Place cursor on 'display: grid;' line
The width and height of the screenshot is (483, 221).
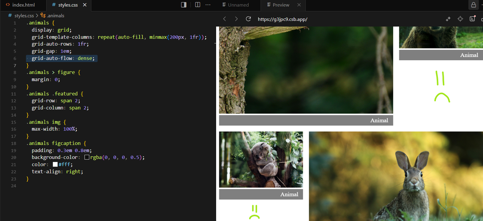(52, 30)
